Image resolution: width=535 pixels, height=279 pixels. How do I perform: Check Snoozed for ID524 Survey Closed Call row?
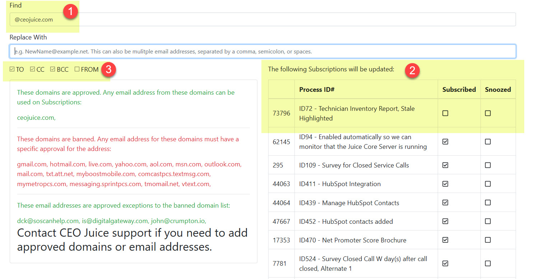click(x=488, y=264)
